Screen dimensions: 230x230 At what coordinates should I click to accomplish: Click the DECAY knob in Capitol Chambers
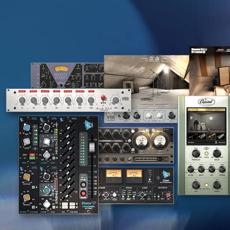[x=217, y=154]
